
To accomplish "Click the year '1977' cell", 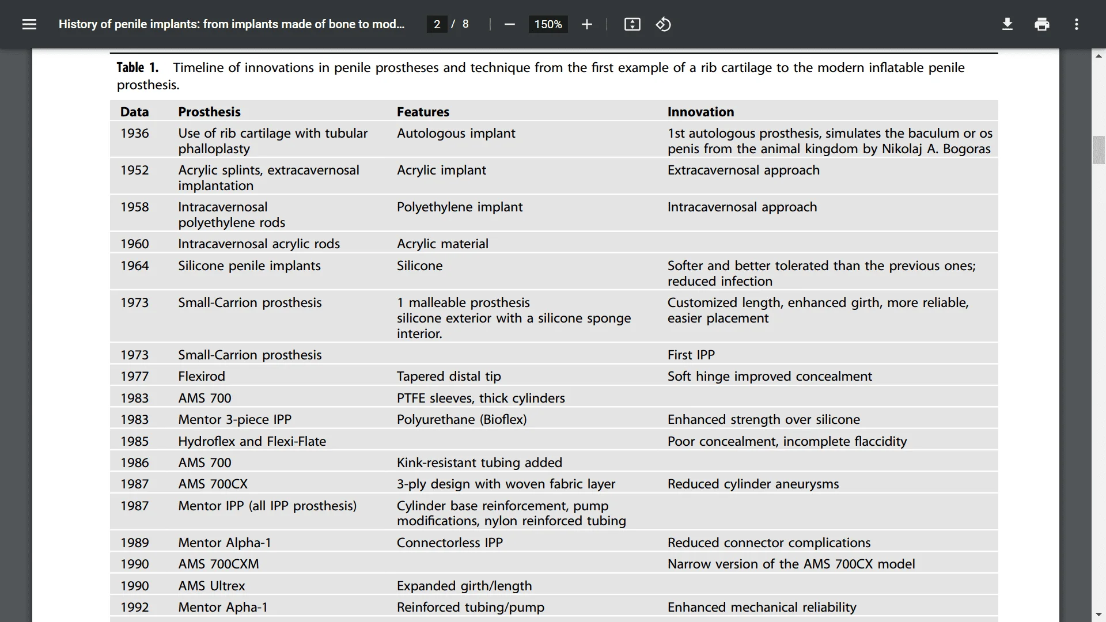I will (x=134, y=376).
